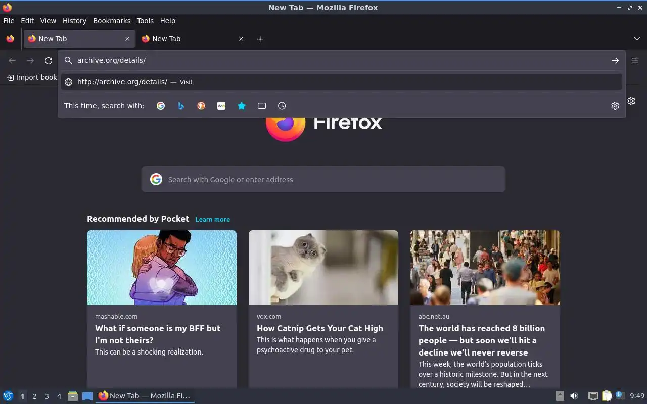Screen dimensions: 647x404
Task: Search in Bookmarks star icon
Action: click(x=242, y=106)
